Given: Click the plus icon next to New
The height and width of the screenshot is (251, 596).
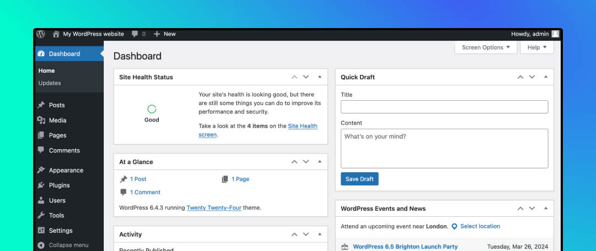Looking at the screenshot, I should tap(157, 34).
